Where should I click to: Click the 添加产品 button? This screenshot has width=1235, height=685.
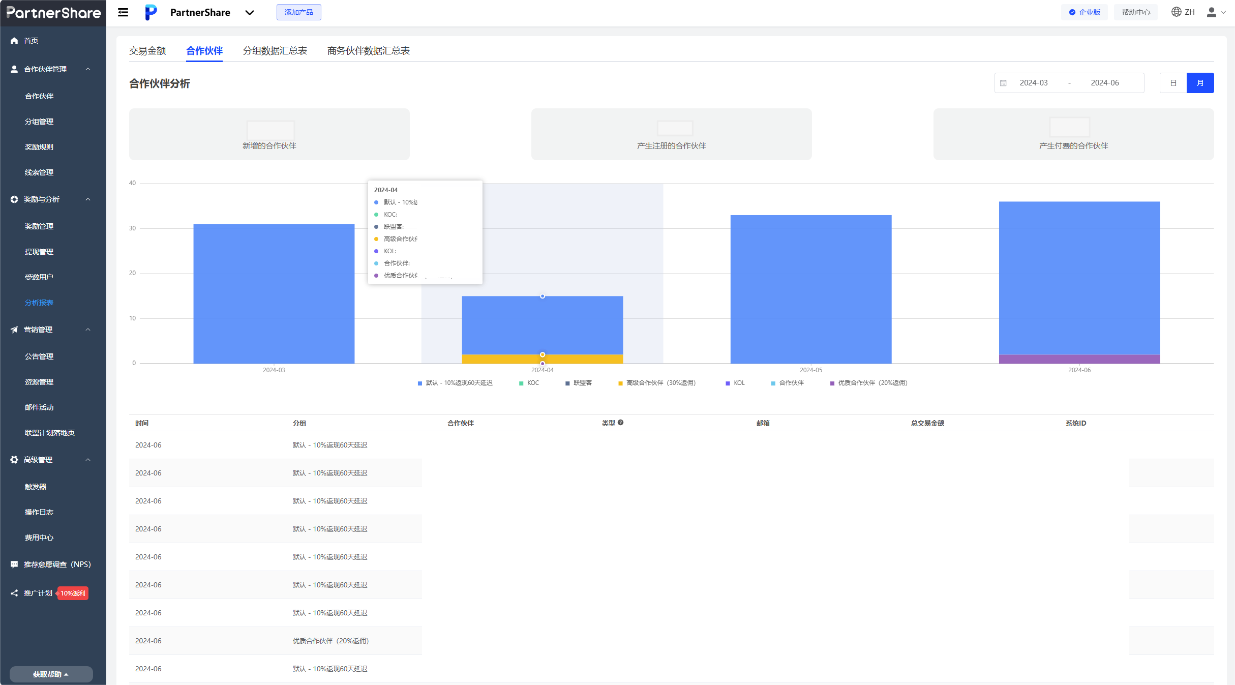(298, 12)
